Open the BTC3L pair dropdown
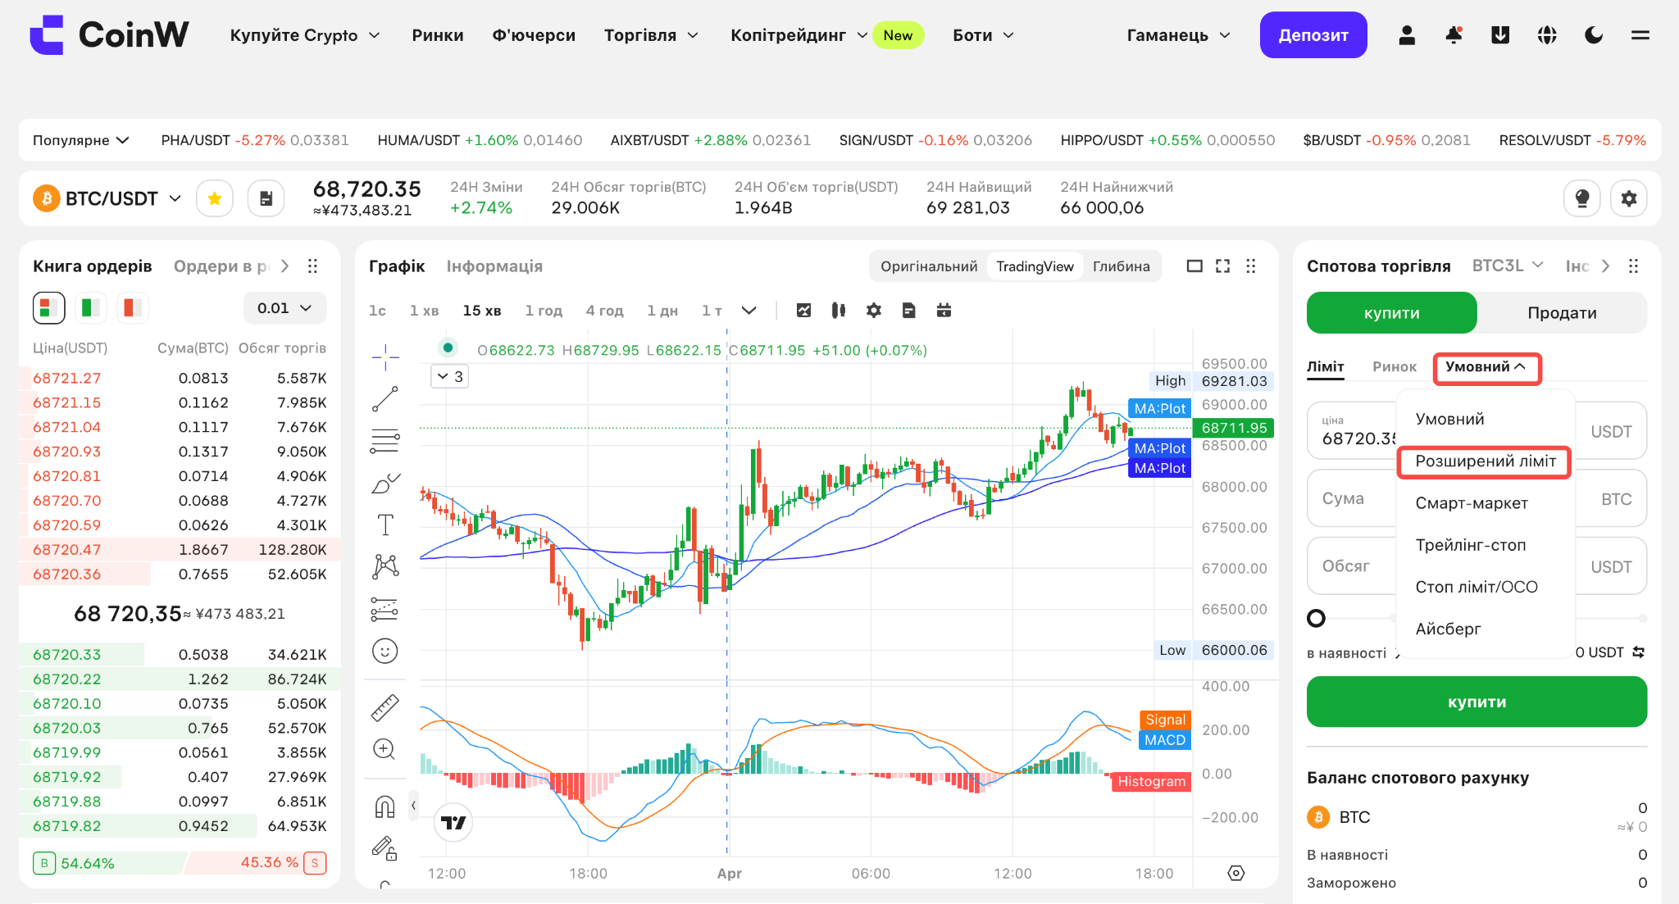1679x904 pixels. [x=1508, y=266]
